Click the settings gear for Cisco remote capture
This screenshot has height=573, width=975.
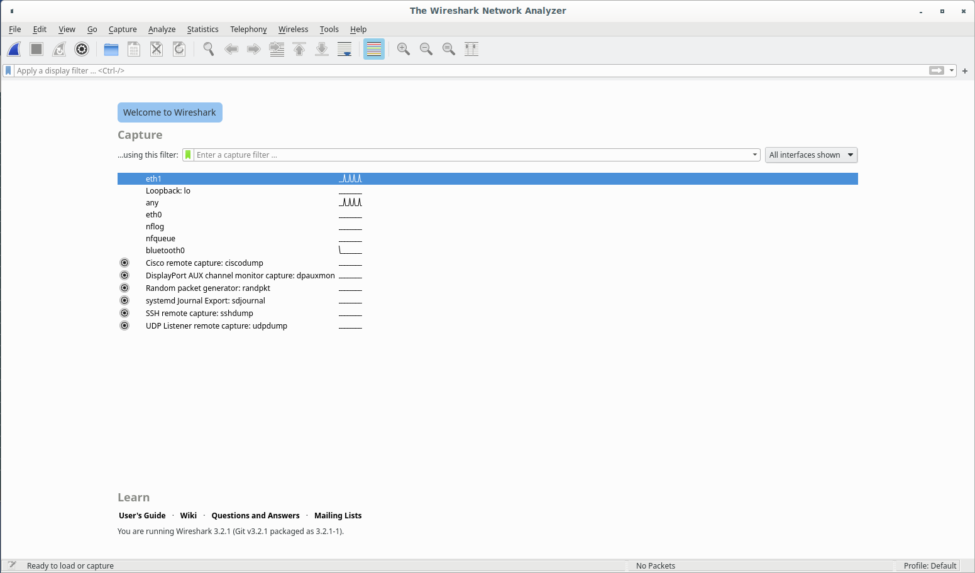[x=124, y=263]
